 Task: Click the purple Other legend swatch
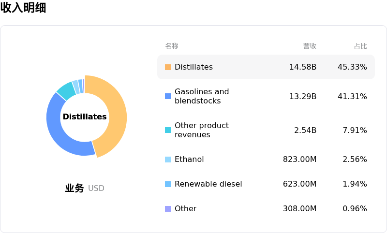168,209
